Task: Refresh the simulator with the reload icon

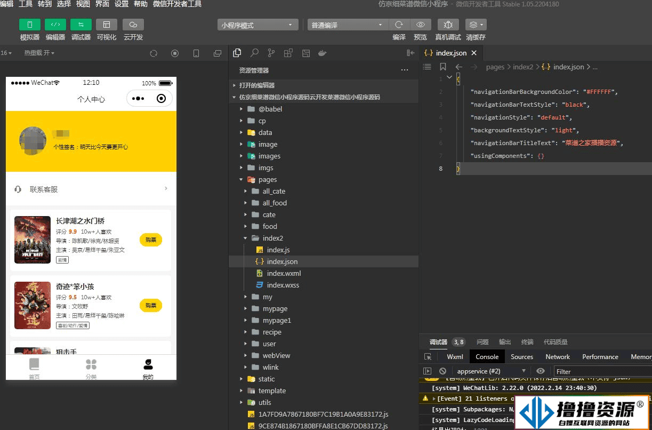Action: tap(154, 53)
